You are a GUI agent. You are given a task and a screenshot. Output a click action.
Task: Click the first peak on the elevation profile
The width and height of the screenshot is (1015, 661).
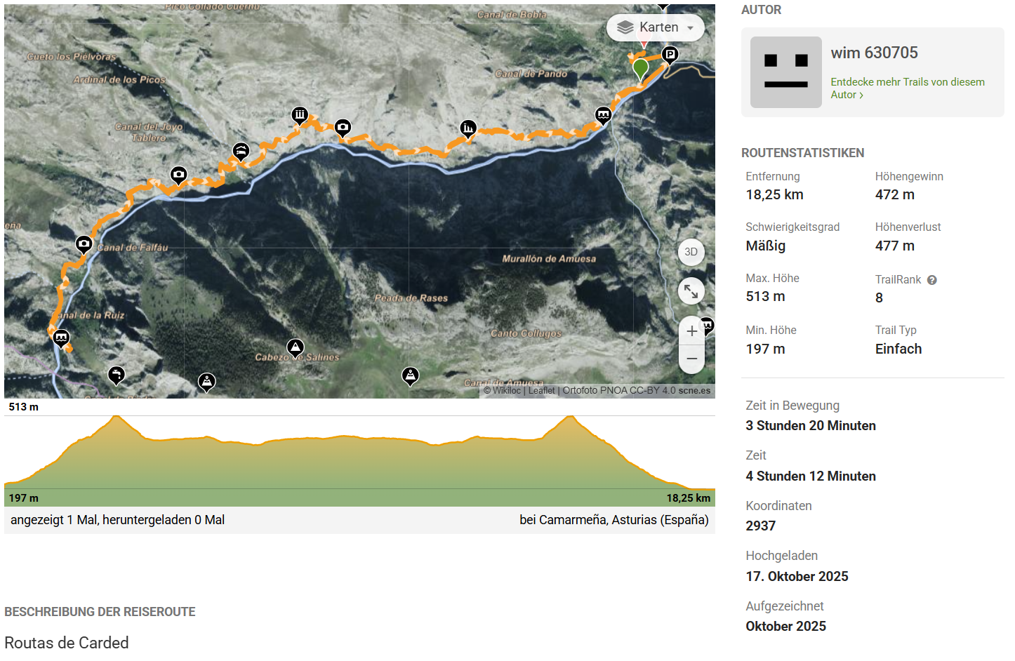[x=117, y=418]
